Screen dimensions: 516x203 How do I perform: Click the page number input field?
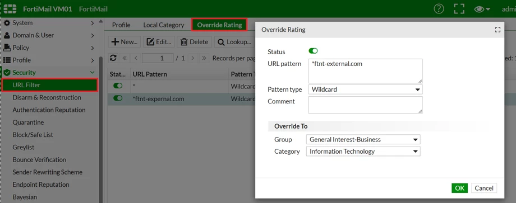[x=158, y=58]
